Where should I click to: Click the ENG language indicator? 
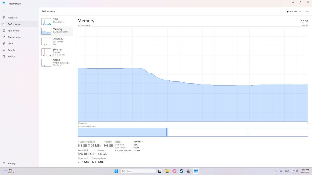[x=287, y=171]
